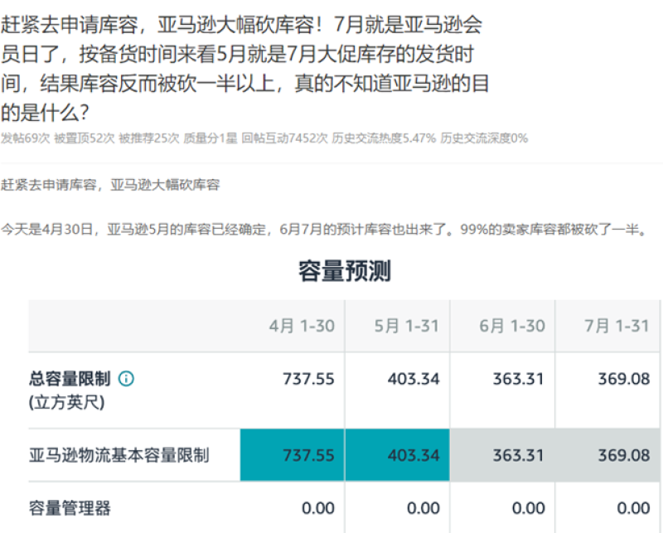Select the 4月 1-30 column header

(x=302, y=326)
